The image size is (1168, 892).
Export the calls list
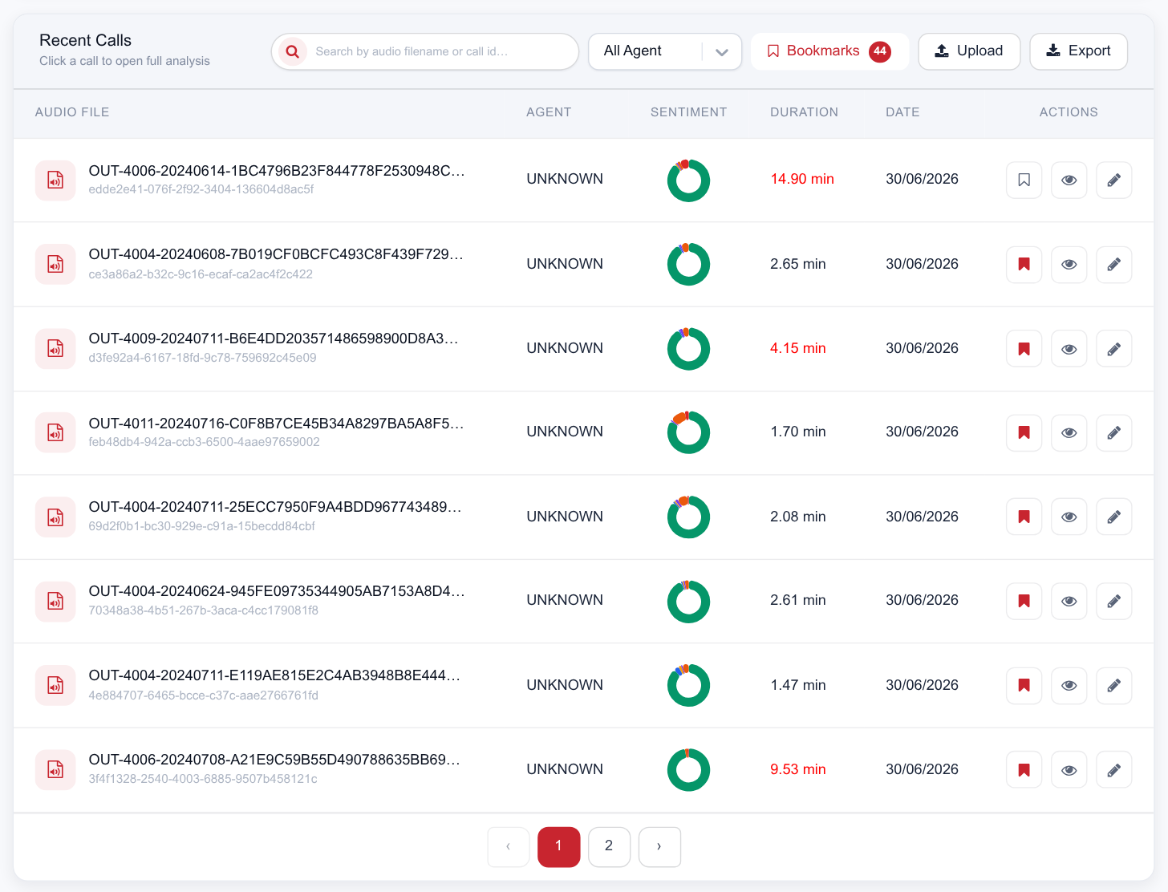[x=1079, y=51]
